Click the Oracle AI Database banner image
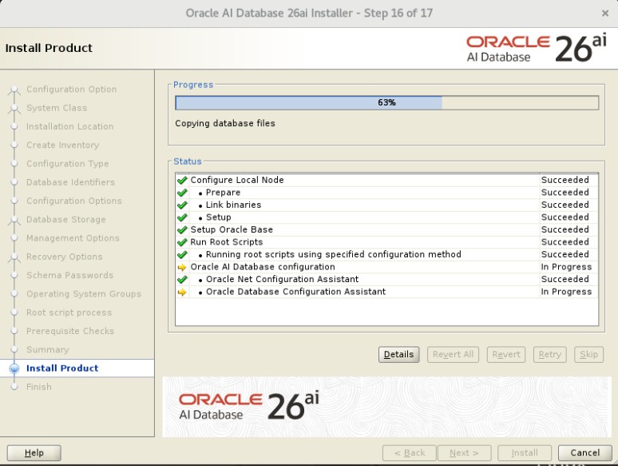The image size is (618, 466). (x=386, y=407)
